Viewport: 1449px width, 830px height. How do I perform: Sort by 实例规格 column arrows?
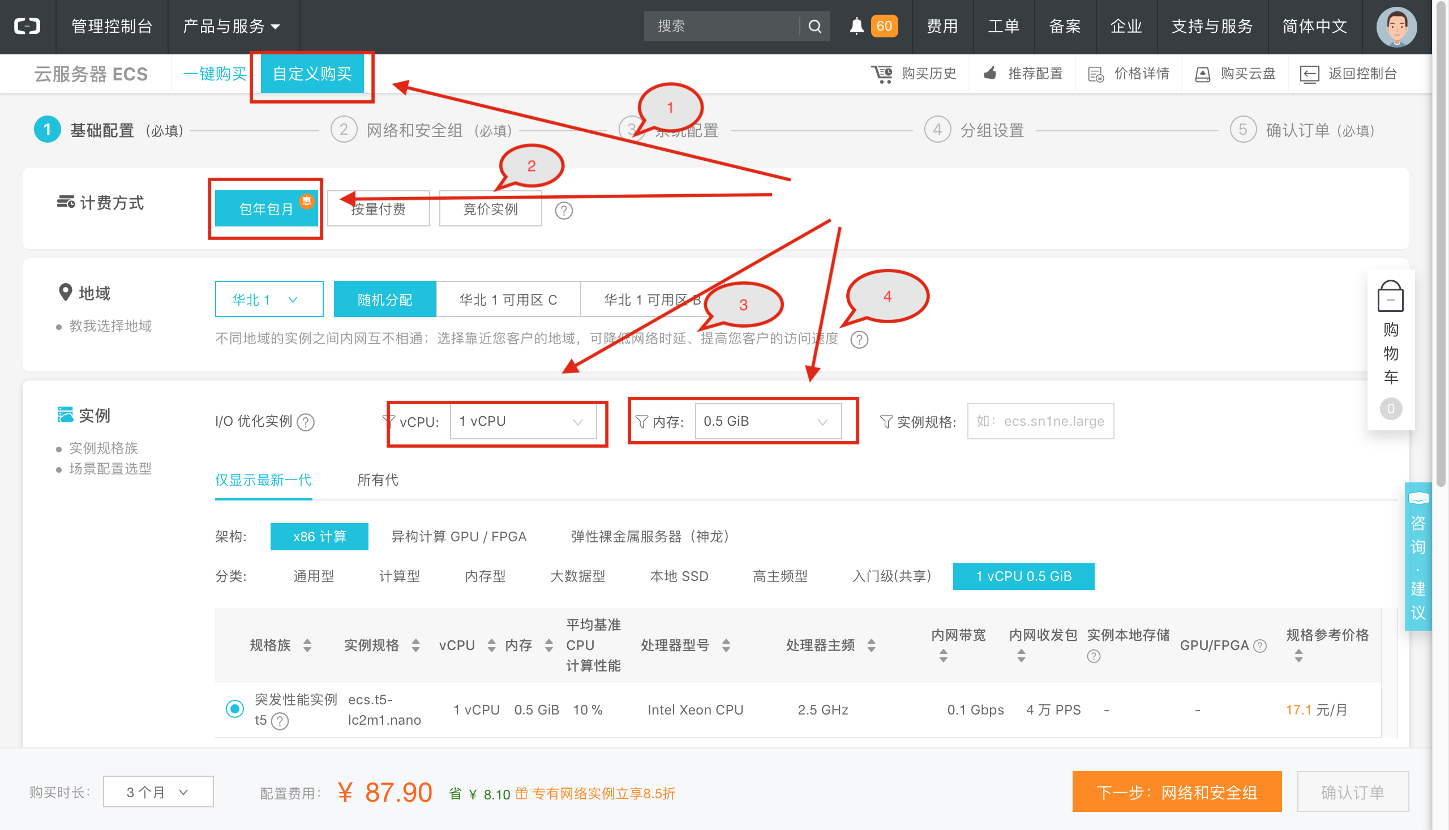pos(415,645)
